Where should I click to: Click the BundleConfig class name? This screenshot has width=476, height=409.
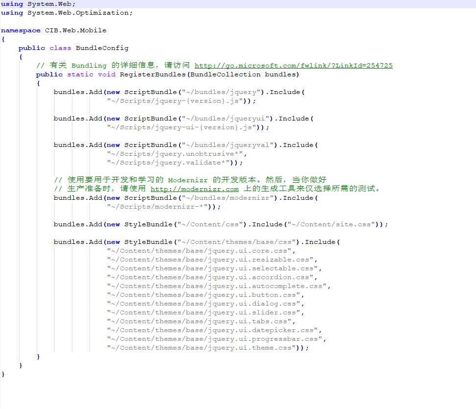click(x=102, y=48)
